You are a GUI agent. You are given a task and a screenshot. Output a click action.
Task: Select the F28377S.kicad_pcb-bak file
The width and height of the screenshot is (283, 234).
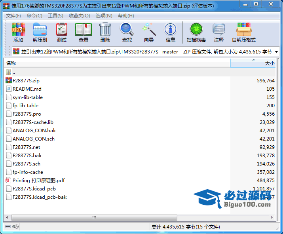[40, 197]
